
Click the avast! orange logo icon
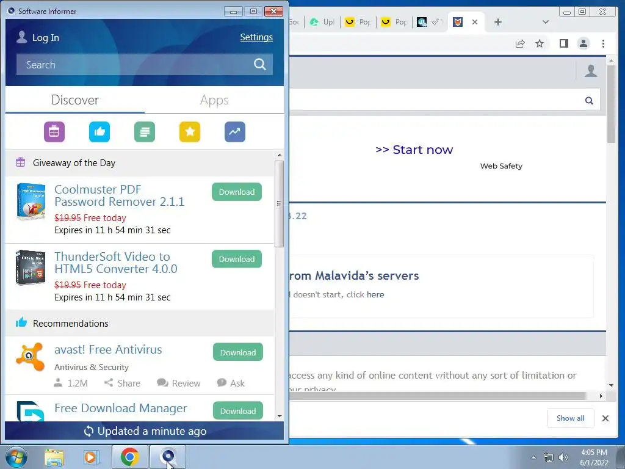pos(31,357)
